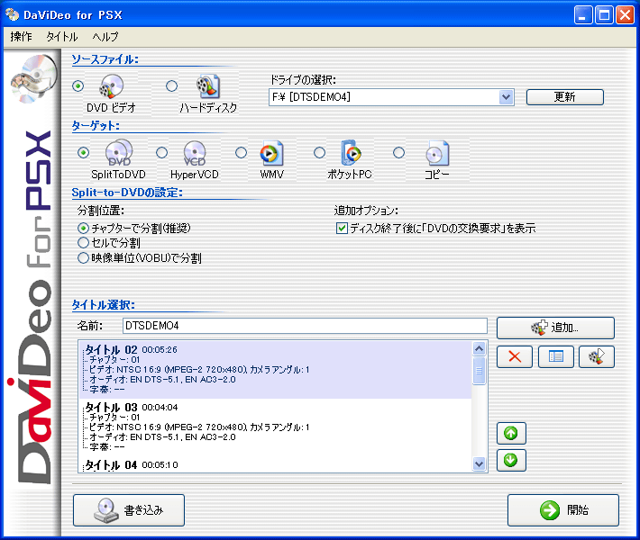
Task: Open the 操作 menu
Action: (x=22, y=37)
